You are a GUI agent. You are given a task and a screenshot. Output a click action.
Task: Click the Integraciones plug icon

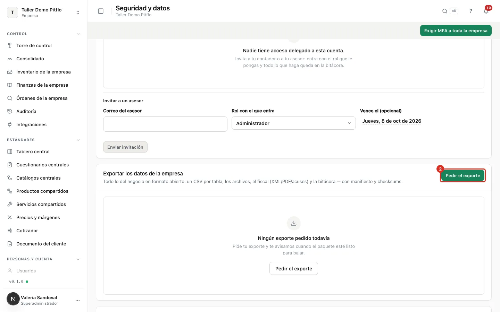(10, 124)
